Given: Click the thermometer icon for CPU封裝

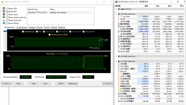Looking at the screenshot, I should 119,64.
